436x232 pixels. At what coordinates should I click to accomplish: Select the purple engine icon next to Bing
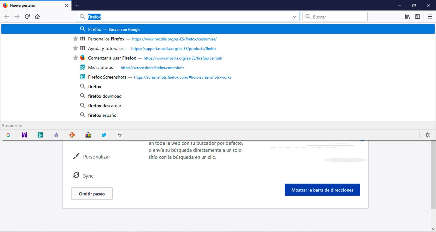coord(56,135)
